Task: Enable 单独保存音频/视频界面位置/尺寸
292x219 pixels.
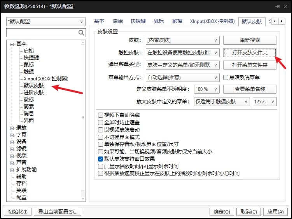Action: tap(100, 144)
